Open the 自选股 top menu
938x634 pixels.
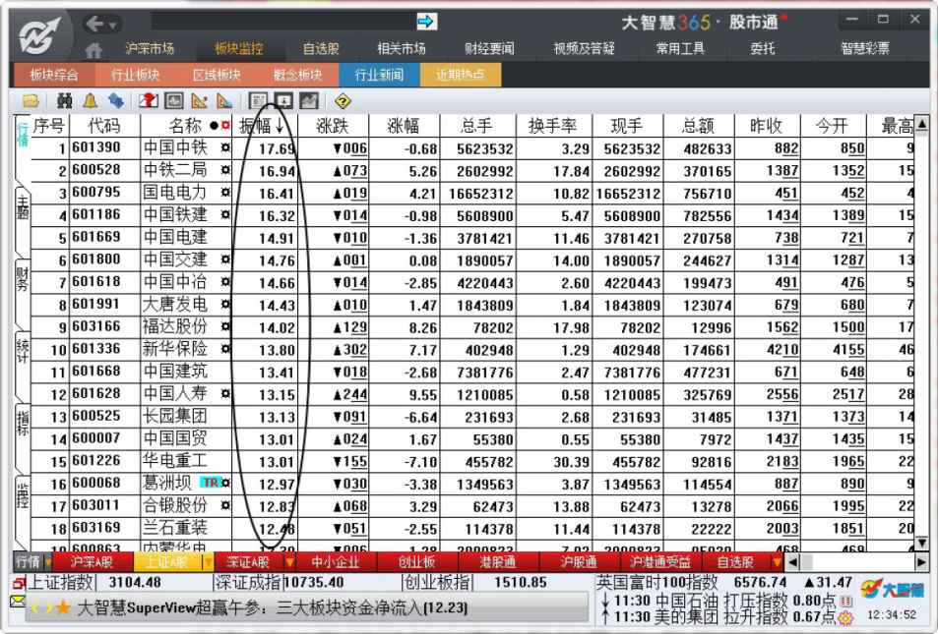[321, 48]
